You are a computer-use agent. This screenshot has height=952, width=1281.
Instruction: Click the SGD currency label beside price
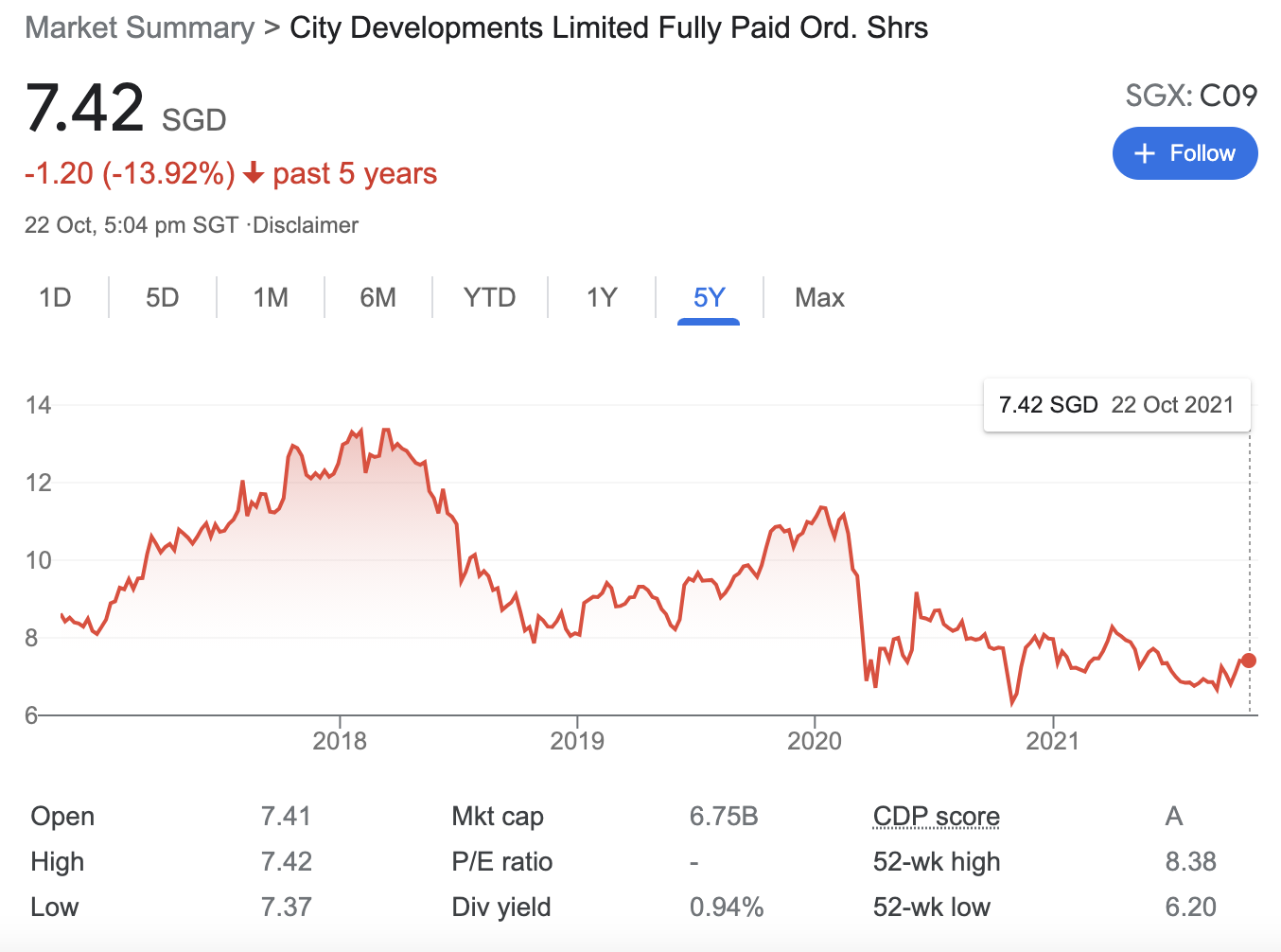[194, 120]
